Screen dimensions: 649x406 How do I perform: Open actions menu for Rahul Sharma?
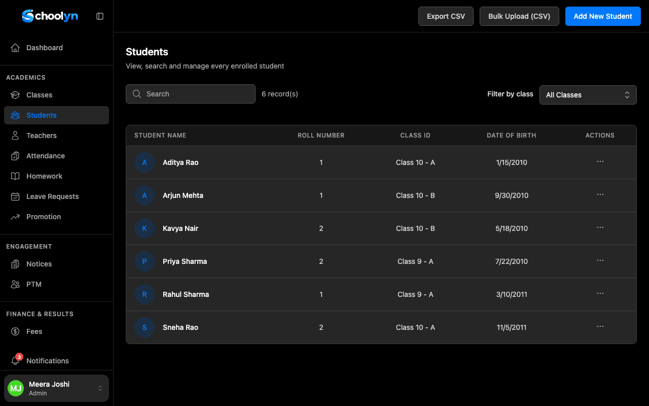600,293
